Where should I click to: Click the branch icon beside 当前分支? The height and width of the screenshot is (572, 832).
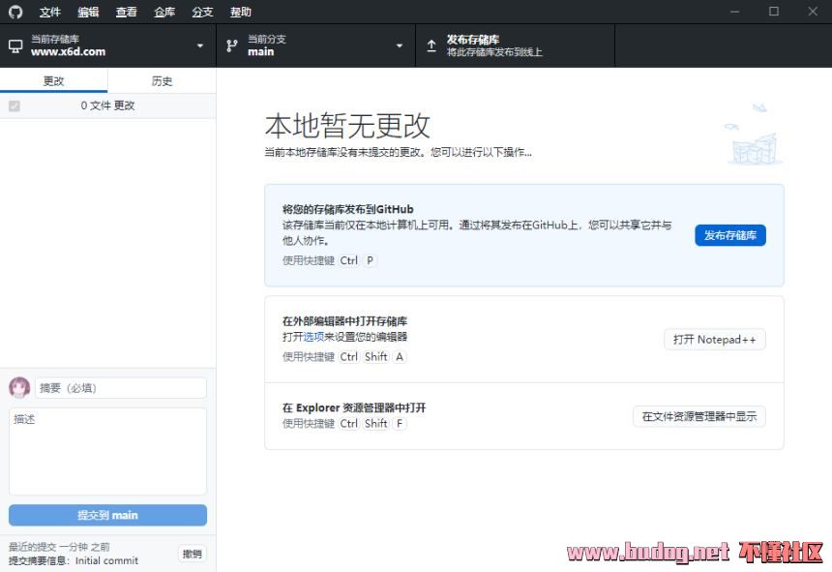point(232,45)
